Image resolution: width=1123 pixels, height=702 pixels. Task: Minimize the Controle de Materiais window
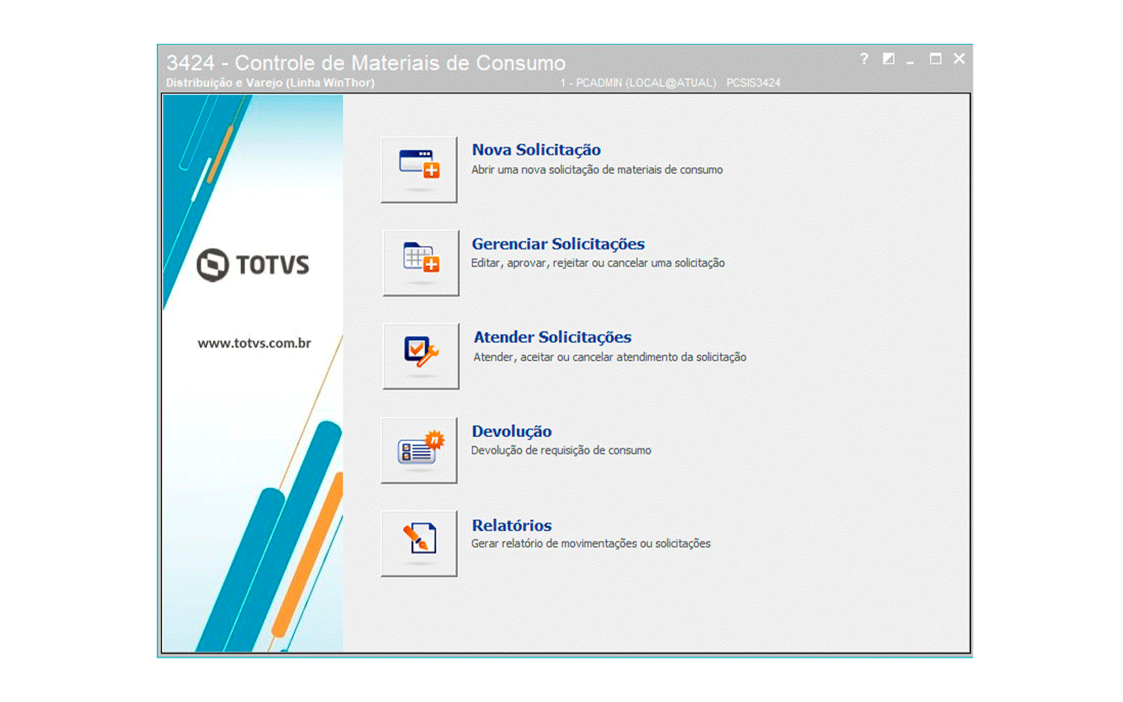tap(911, 61)
